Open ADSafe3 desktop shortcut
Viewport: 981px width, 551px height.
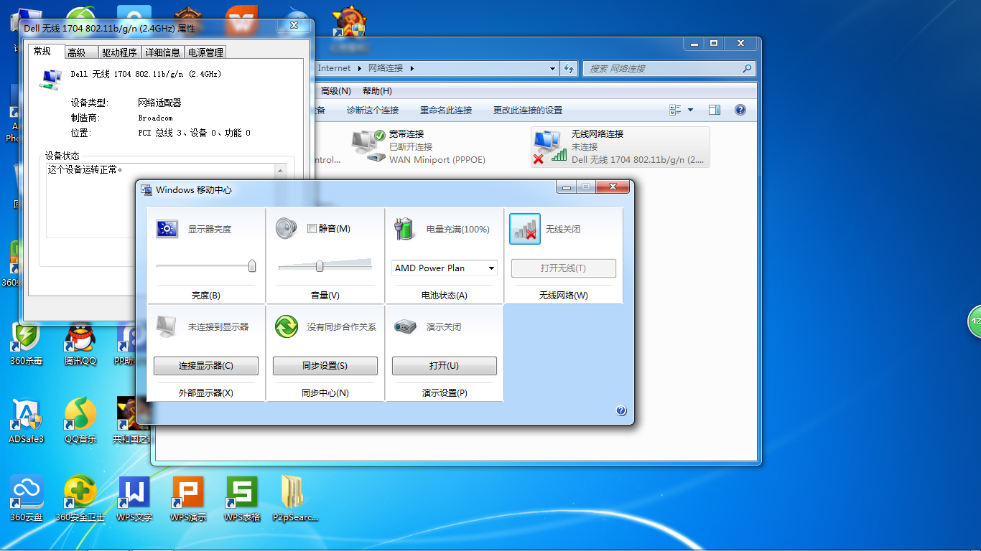(26, 420)
